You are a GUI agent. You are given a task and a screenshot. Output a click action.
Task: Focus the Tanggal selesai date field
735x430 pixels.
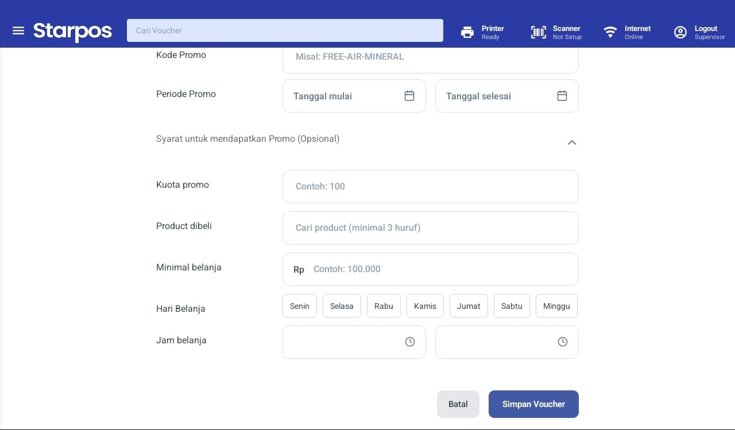coord(507,96)
